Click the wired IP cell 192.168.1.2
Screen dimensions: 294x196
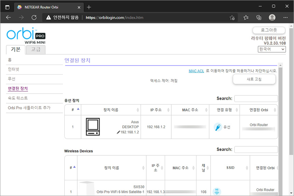coord(156,127)
